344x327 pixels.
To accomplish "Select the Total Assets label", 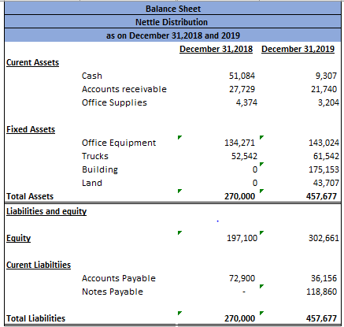I will pos(30,196).
